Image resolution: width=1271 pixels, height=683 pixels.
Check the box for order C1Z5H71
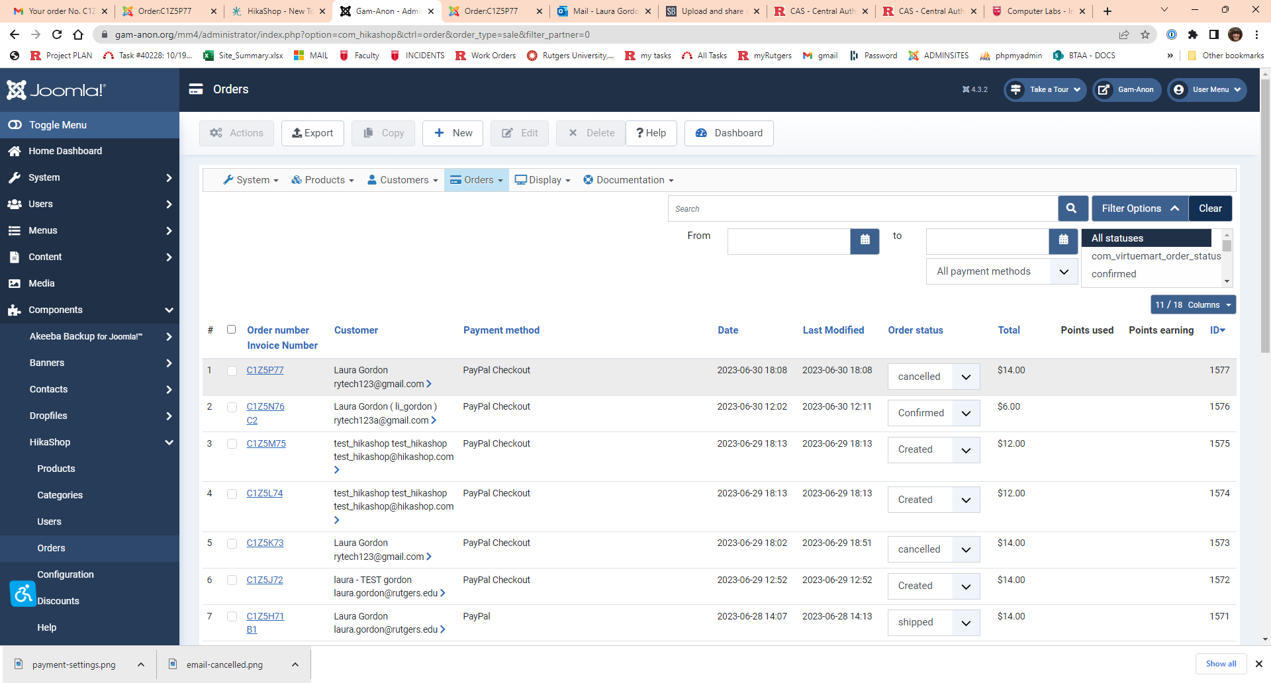click(232, 617)
